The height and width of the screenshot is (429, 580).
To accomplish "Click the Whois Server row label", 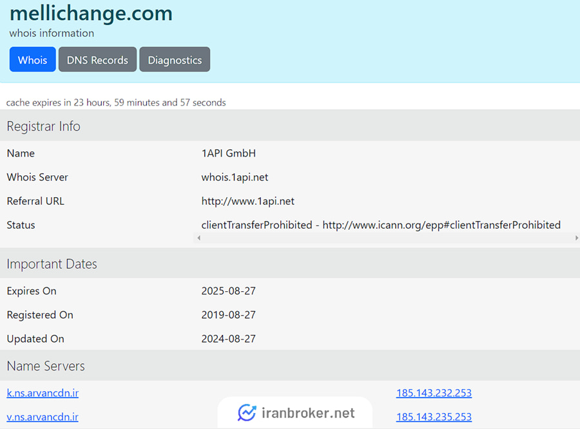I will click(x=37, y=177).
